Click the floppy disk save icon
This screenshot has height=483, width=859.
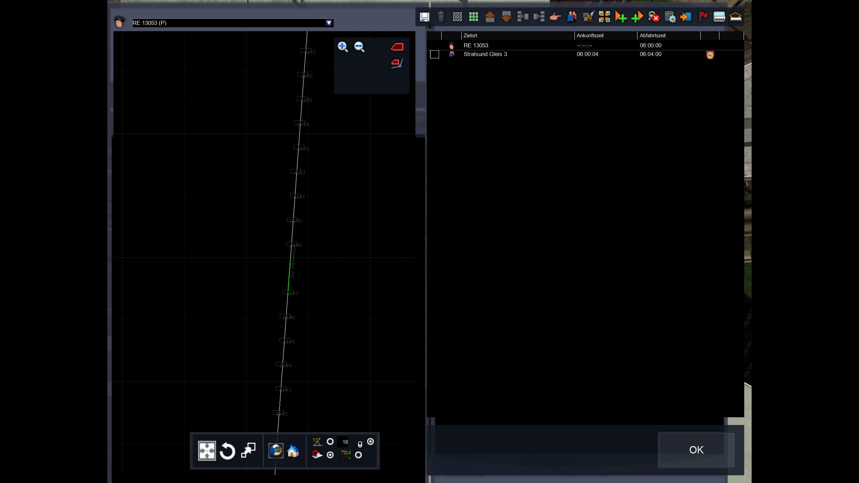point(424,17)
